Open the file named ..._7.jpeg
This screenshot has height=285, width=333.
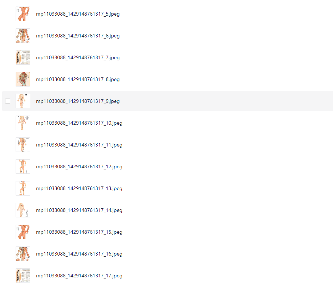click(78, 57)
